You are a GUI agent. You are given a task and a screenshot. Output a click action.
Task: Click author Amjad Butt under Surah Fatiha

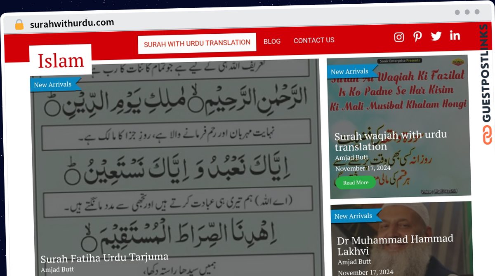click(57, 269)
